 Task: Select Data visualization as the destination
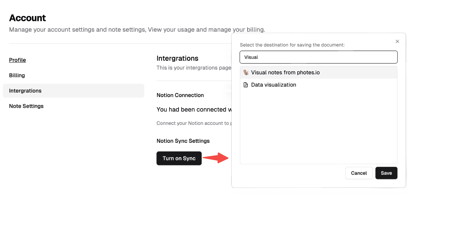click(x=273, y=85)
